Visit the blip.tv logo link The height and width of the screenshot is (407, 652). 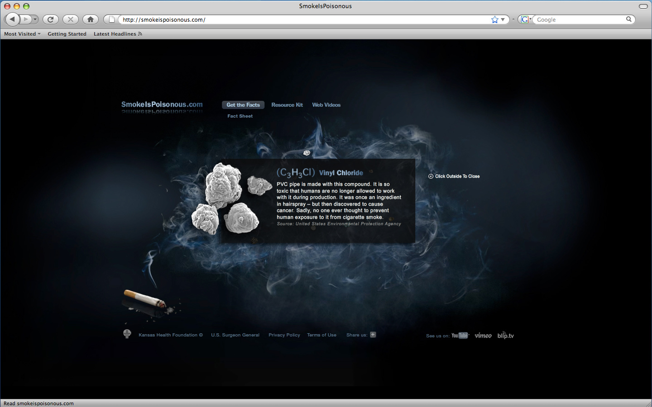[x=506, y=336]
